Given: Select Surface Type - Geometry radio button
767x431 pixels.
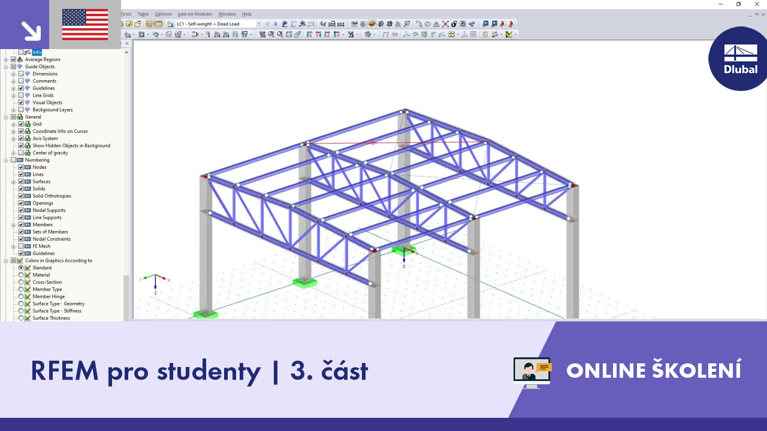Looking at the screenshot, I should coord(21,303).
